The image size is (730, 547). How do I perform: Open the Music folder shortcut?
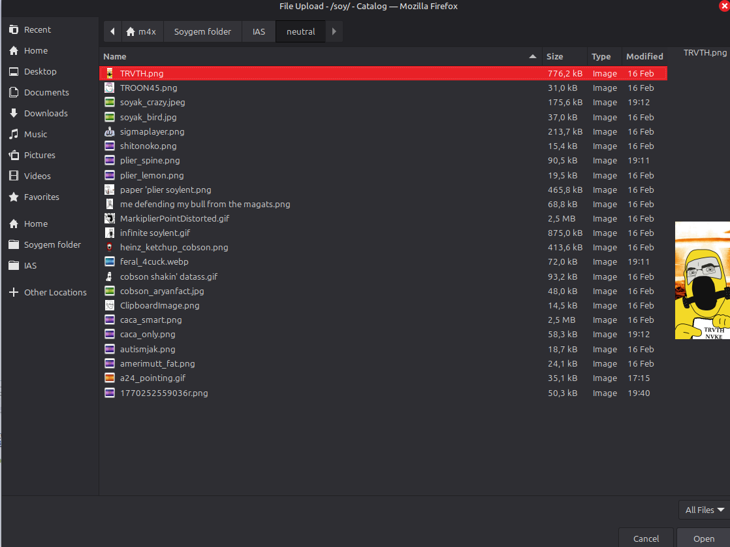pos(35,135)
